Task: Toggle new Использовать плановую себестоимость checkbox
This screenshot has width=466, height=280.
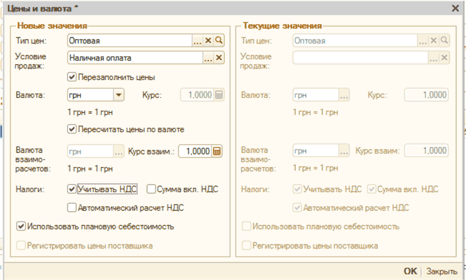Action: 21,226
